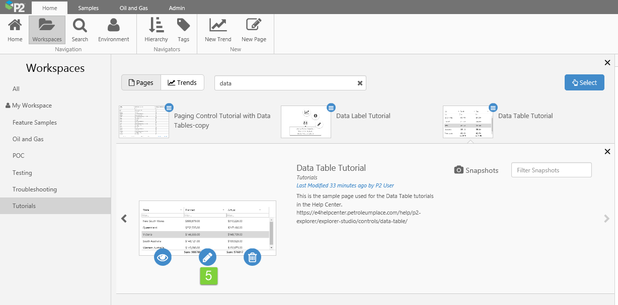This screenshot has width=618, height=305.
Task: Select Feature Samples workspace in sidebar
Action: point(35,123)
